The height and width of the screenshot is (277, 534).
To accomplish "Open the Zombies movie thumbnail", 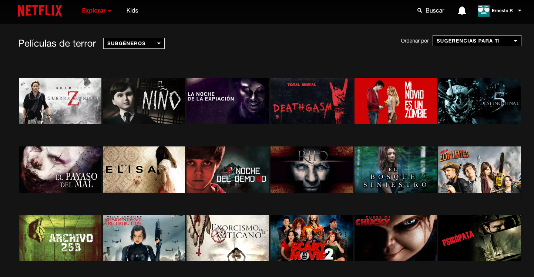I will 479,169.
